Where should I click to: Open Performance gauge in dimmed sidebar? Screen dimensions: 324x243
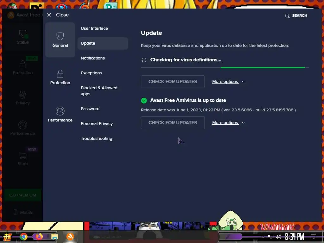point(22,128)
